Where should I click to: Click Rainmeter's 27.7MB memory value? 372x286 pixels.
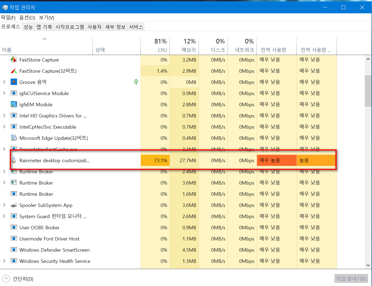(184, 160)
